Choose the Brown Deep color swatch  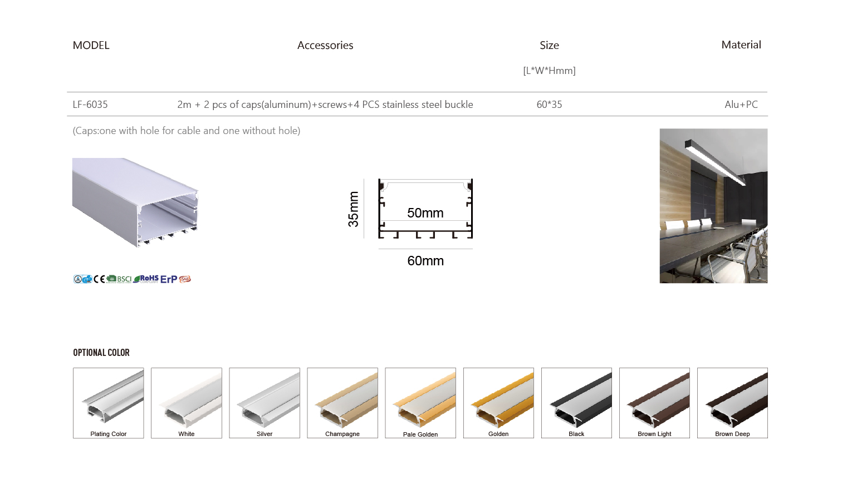click(732, 403)
